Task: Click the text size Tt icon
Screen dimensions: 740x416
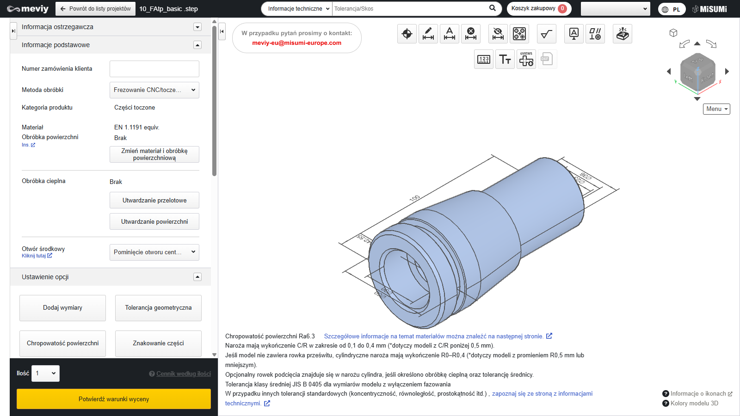Action: pyautogui.click(x=505, y=59)
